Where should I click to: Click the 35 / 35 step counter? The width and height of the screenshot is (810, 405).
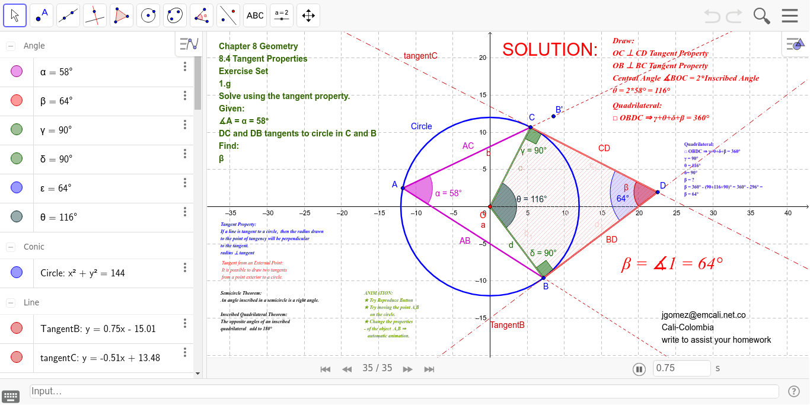[377, 368]
